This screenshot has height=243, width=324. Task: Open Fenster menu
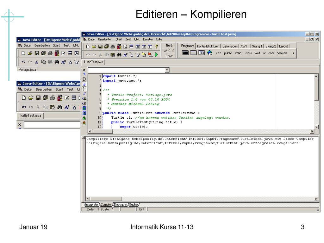pos(148,39)
